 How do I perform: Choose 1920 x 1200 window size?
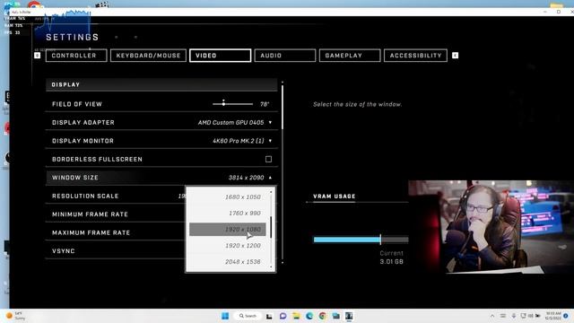pos(227,245)
